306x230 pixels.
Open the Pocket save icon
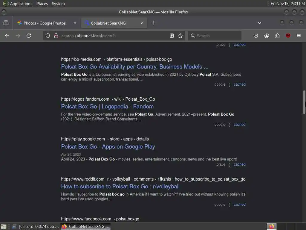click(256, 36)
